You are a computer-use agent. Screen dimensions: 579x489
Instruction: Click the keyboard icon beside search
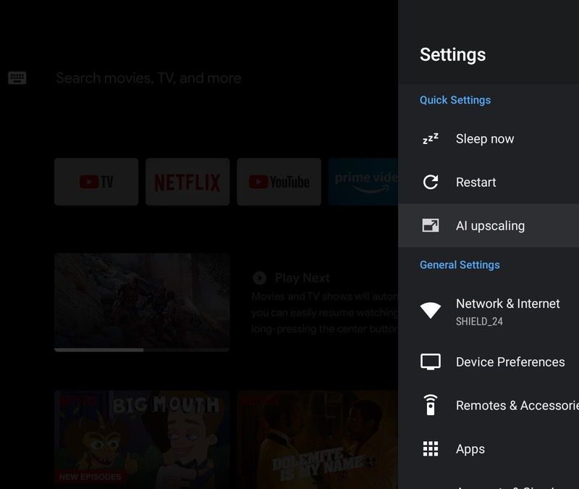[17, 78]
